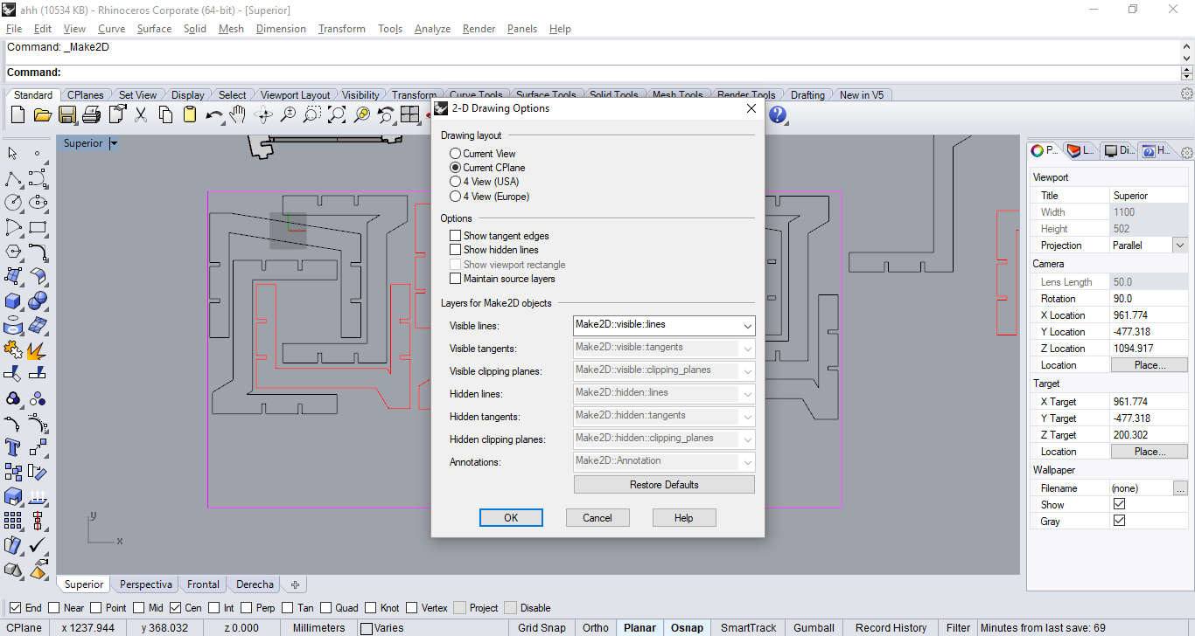Click the Restore Defaults button

pyautogui.click(x=664, y=485)
